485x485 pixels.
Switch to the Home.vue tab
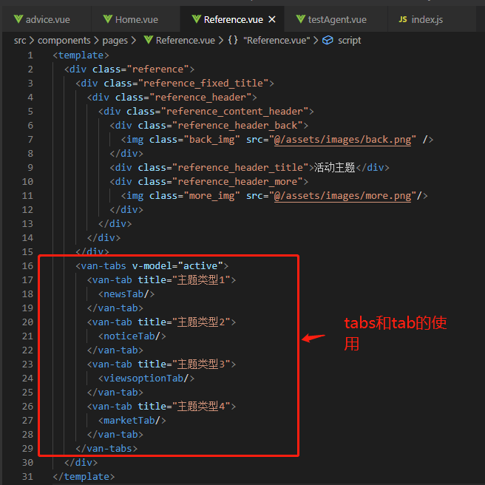point(135,19)
